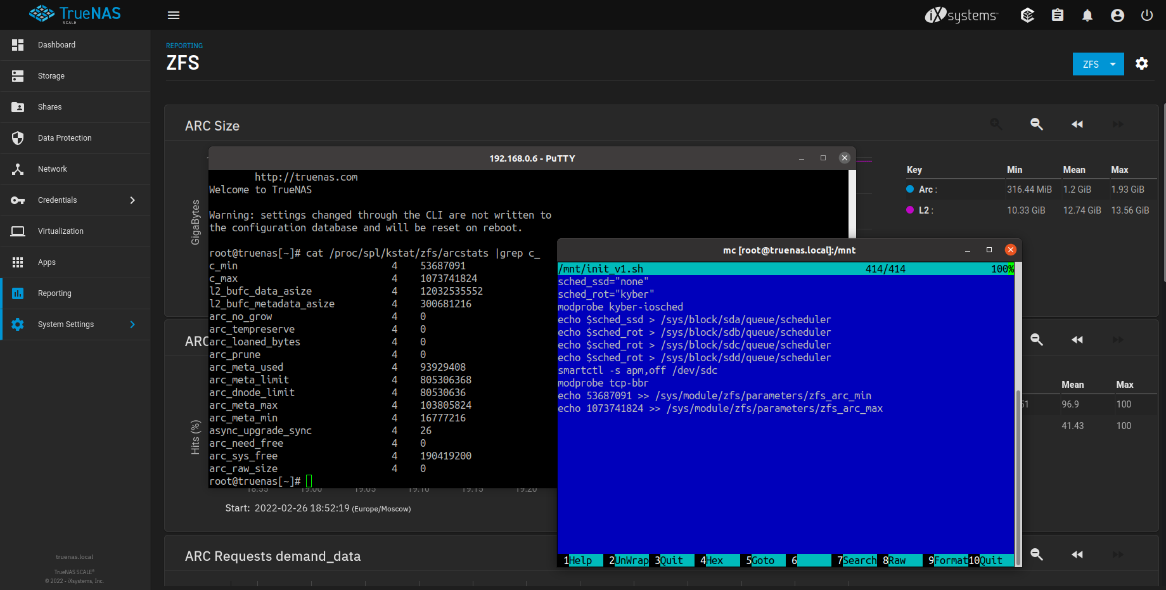Screen dimensions: 1166x590
Task: Click the Arc Min value '316.44 MiB'
Action: [1029, 189]
